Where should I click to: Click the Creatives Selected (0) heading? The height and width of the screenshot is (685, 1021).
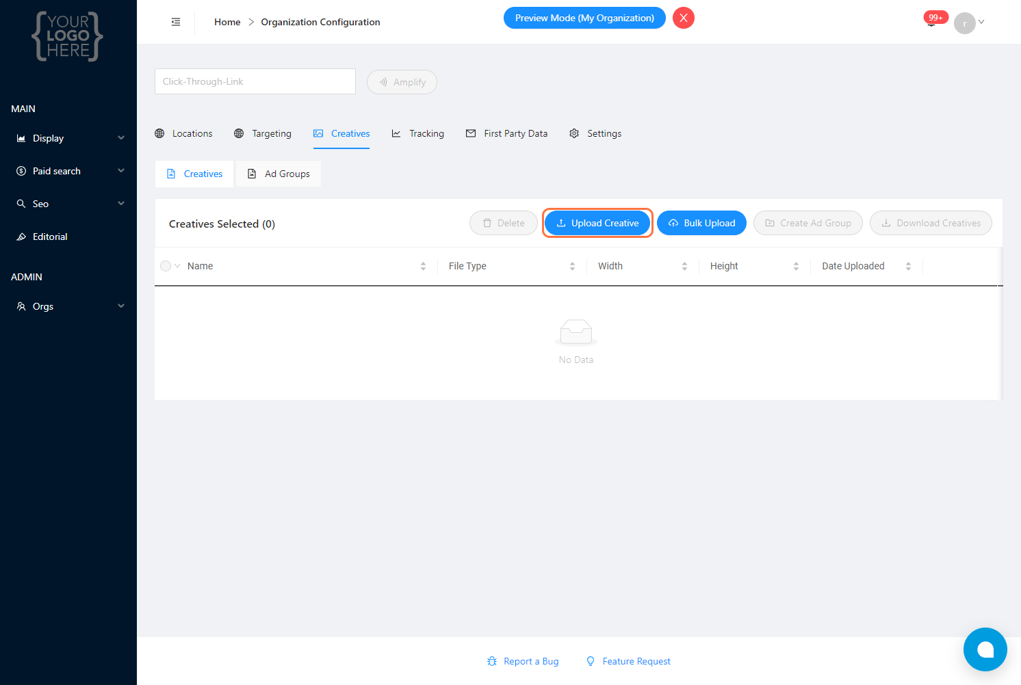pos(222,224)
